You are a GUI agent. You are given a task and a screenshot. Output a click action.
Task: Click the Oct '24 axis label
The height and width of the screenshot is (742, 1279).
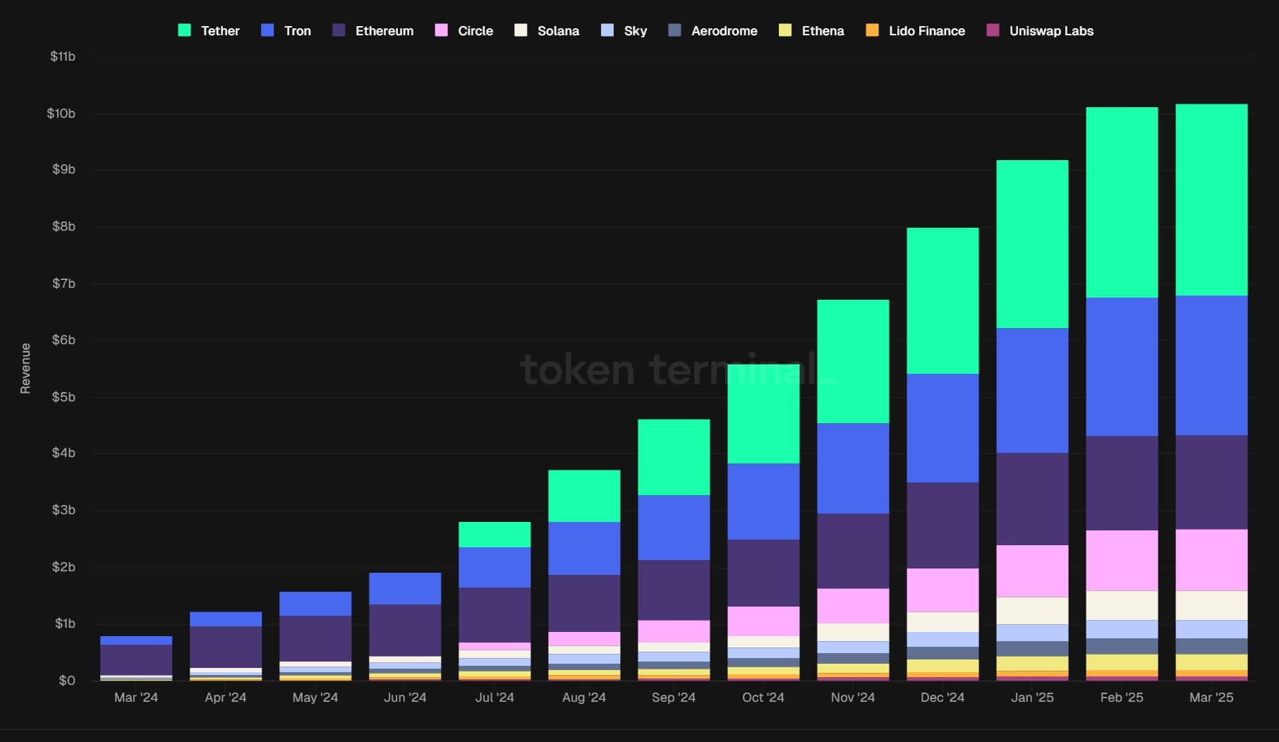763,697
